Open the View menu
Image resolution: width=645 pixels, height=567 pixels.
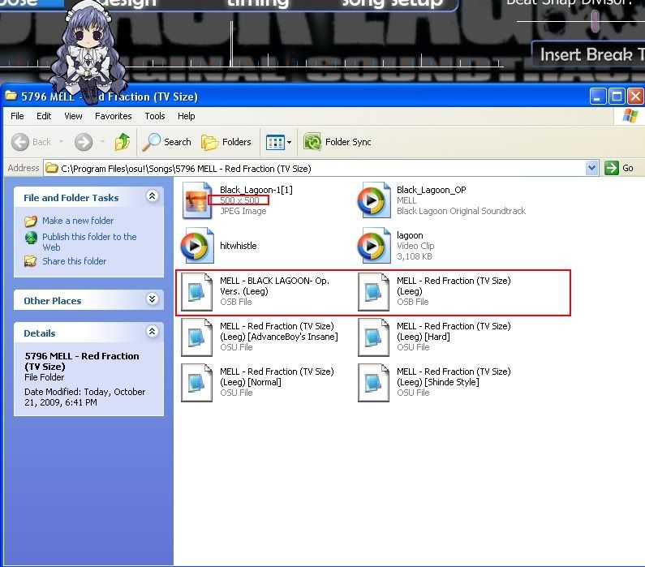tap(73, 116)
